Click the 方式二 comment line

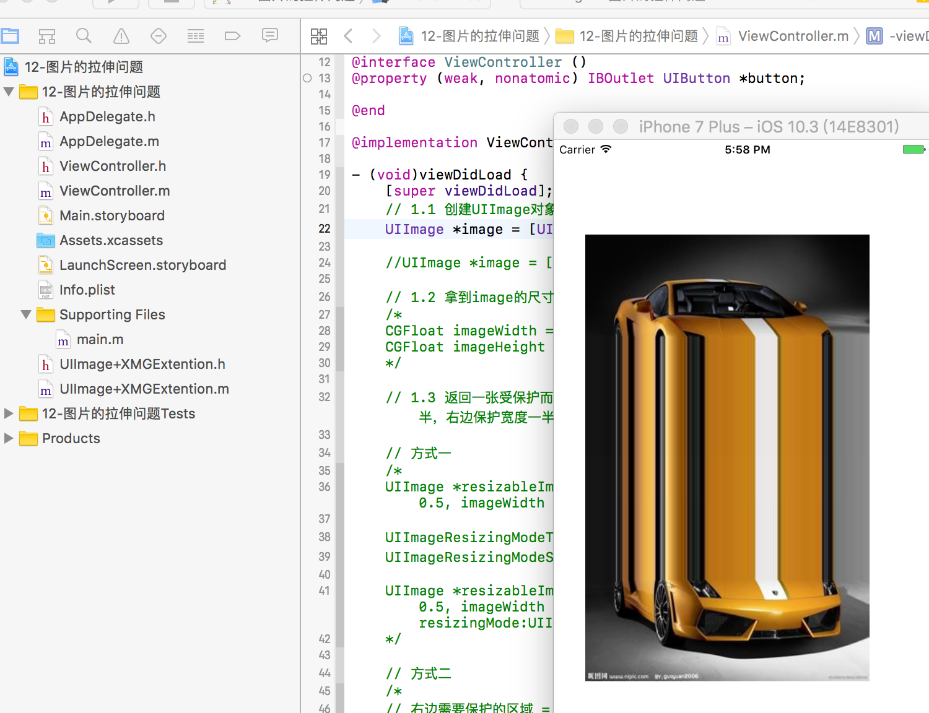(x=419, y=673)
